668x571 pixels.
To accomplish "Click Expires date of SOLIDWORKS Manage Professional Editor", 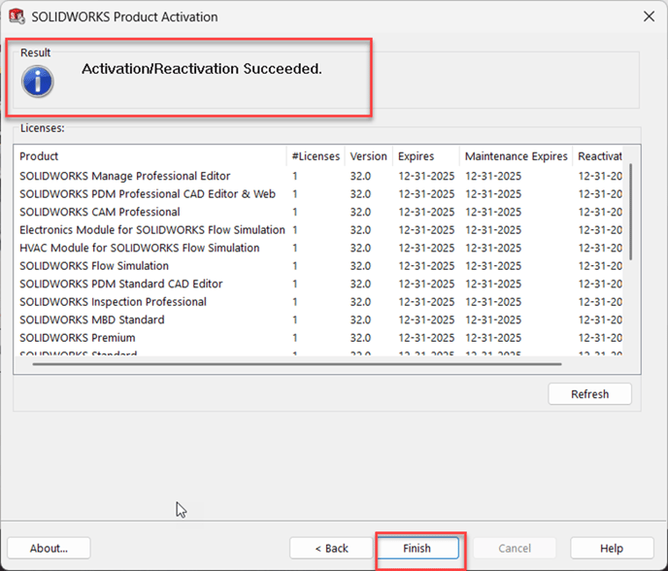I will click(426, 176).
